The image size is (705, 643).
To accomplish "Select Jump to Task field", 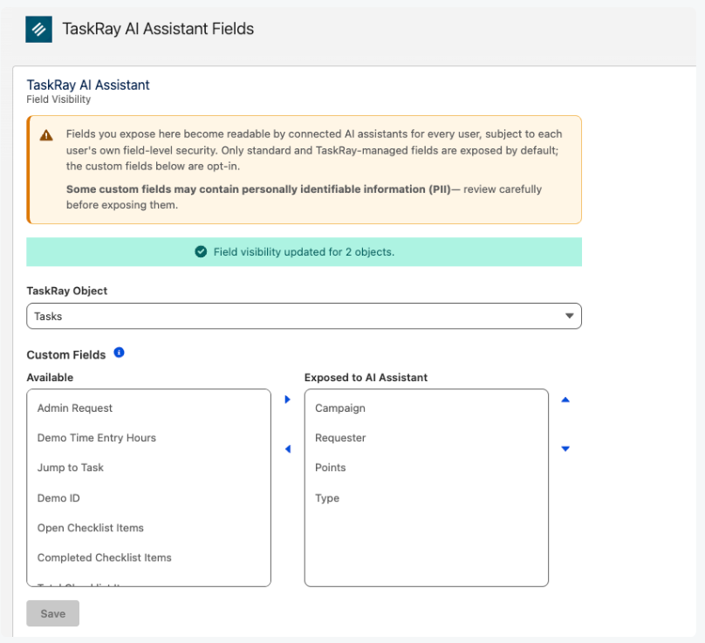I will click(x=149, y=468).
